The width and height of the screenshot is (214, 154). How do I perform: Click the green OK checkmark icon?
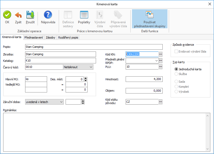pyautogui.click(x=7, y=15)
